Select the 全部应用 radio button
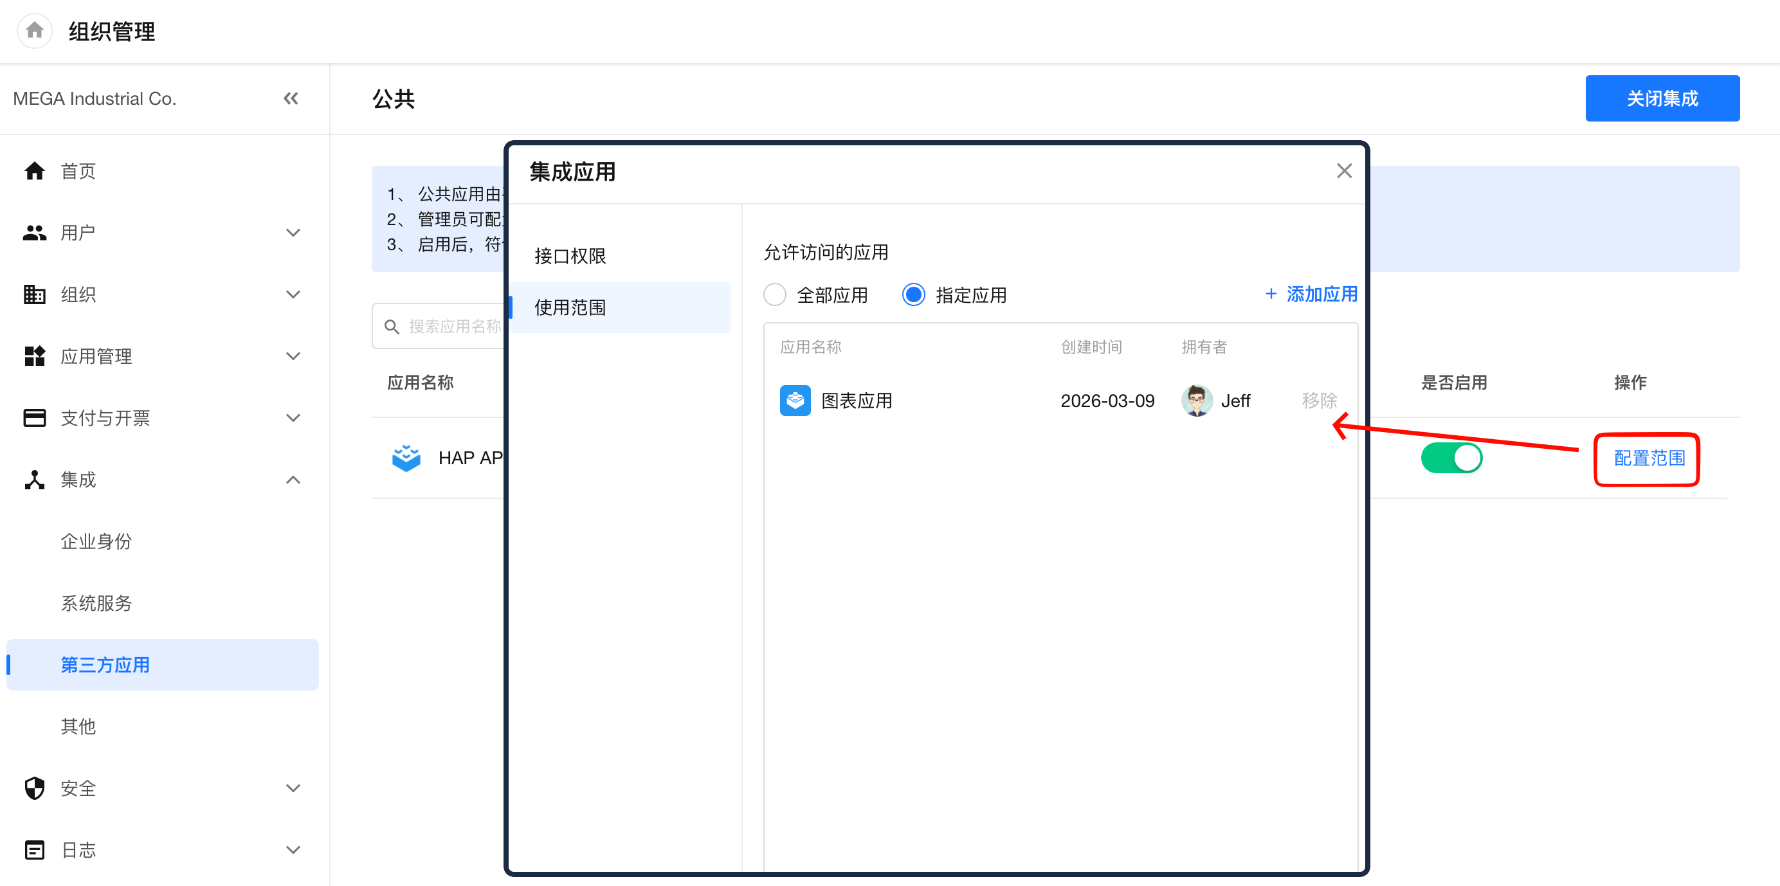The image size is (1780, 886). point(775,295)
